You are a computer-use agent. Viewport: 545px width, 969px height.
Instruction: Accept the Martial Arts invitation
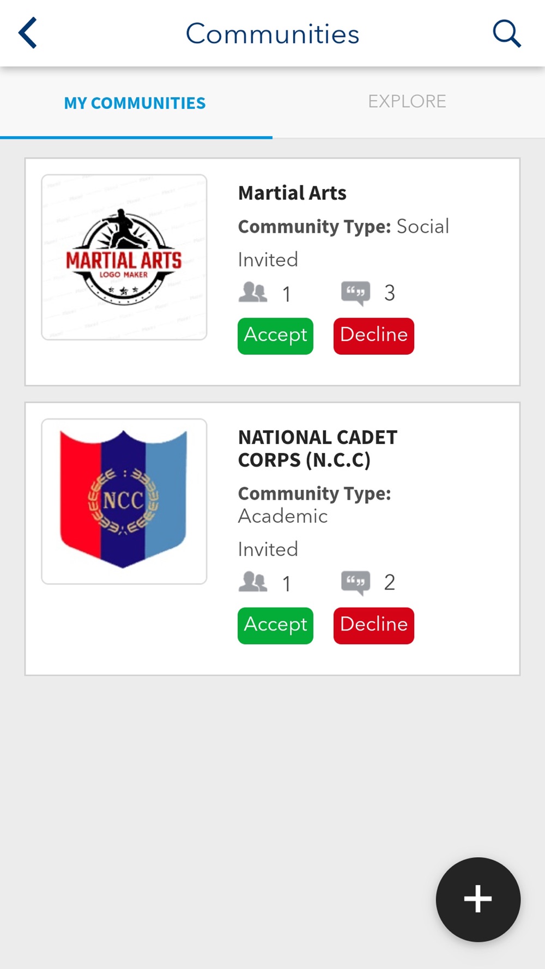coord(275,336)
